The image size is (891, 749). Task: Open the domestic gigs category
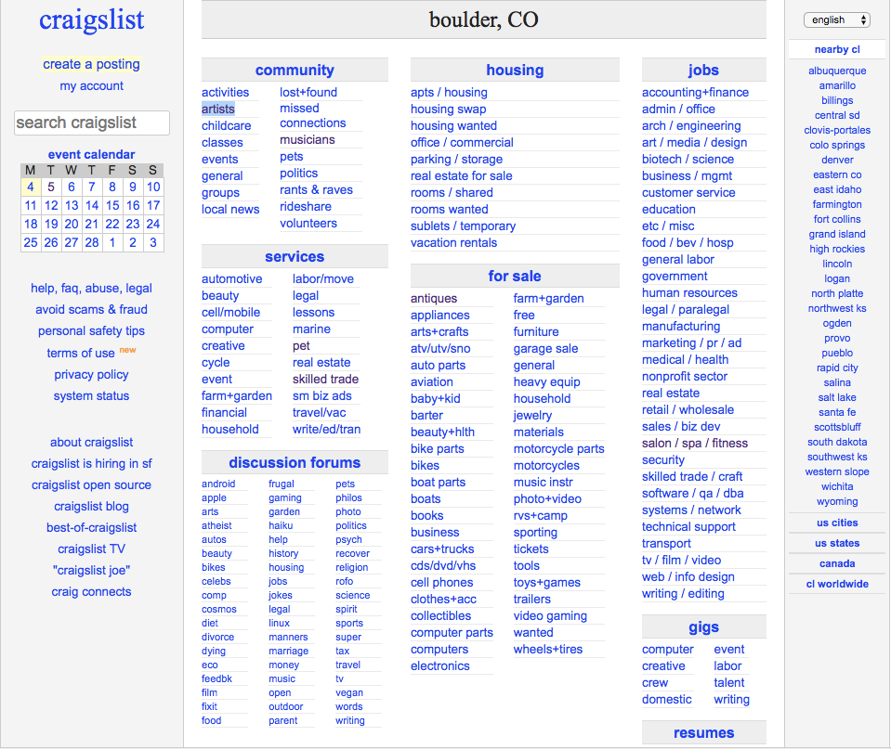tap(666, 700)
